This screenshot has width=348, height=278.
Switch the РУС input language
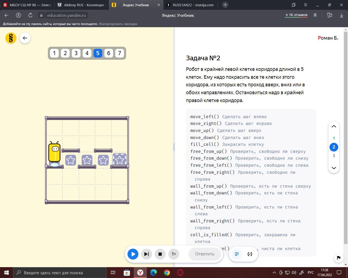pyautogui.click(x=311, y=273)
